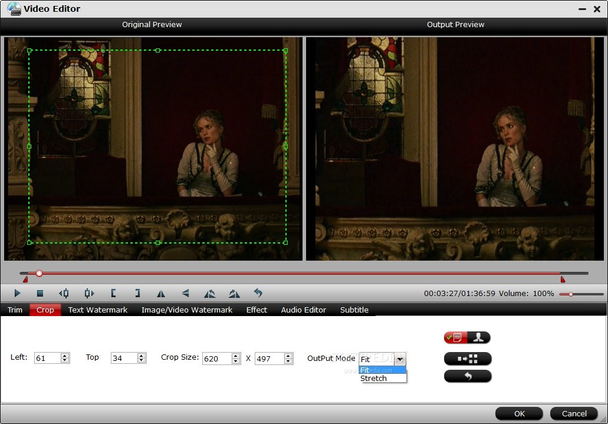Image resolution: width=608 pixels, height=424 pixels.
Task: Focus the Top crop input field
Action: pyautogui.click(x=124, y=358)
